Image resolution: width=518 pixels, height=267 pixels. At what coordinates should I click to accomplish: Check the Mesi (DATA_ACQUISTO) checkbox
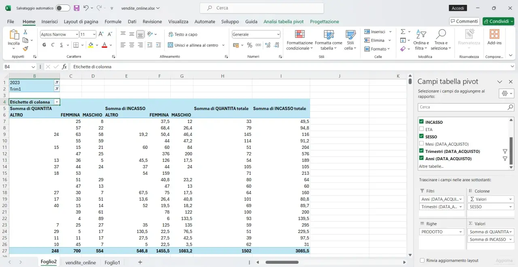coord(422,144)
